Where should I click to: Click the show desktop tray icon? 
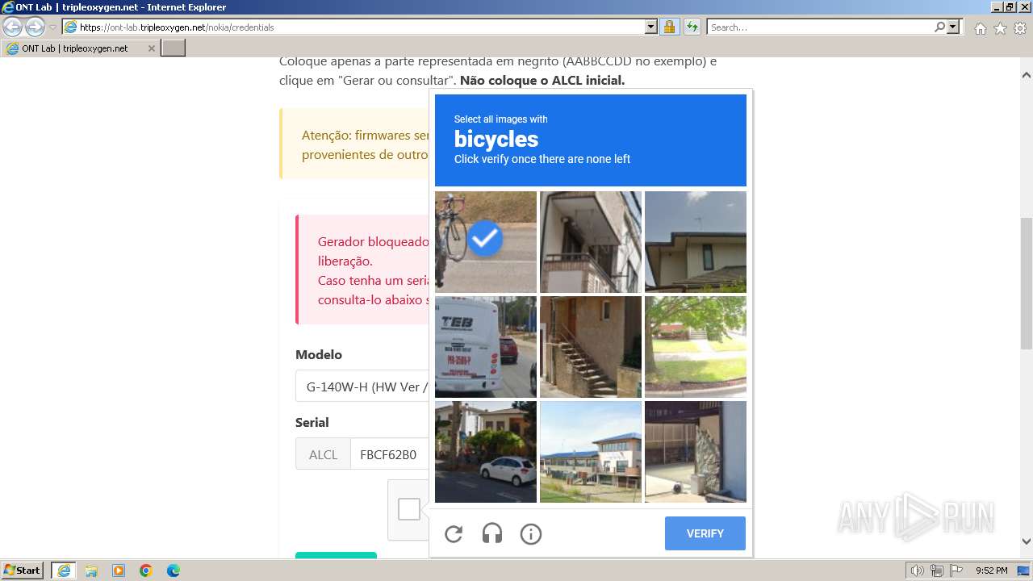click(x=1024, y=571)
